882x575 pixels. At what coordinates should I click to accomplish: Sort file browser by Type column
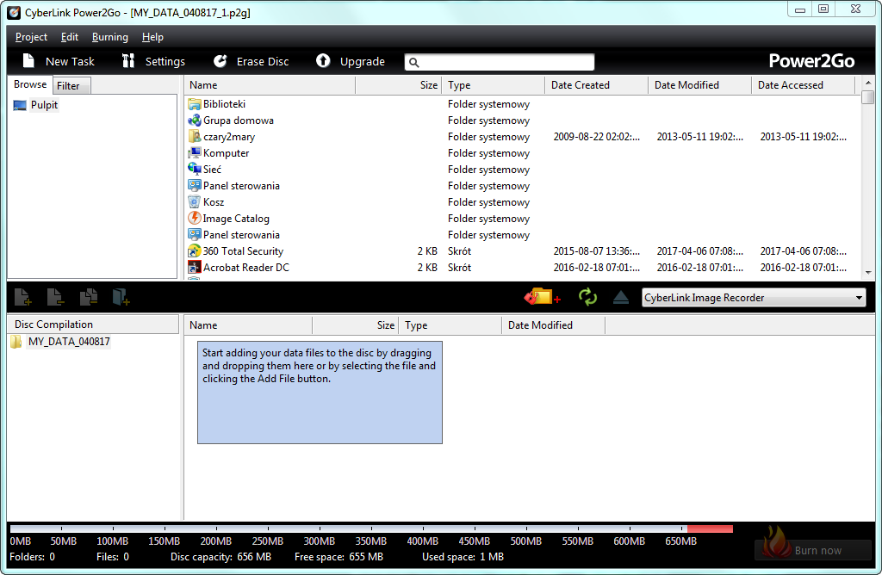494,85
